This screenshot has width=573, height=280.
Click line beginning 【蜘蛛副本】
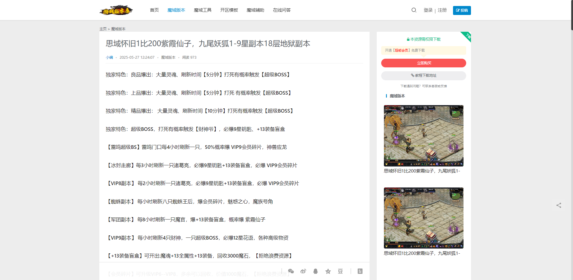point(189,202)
